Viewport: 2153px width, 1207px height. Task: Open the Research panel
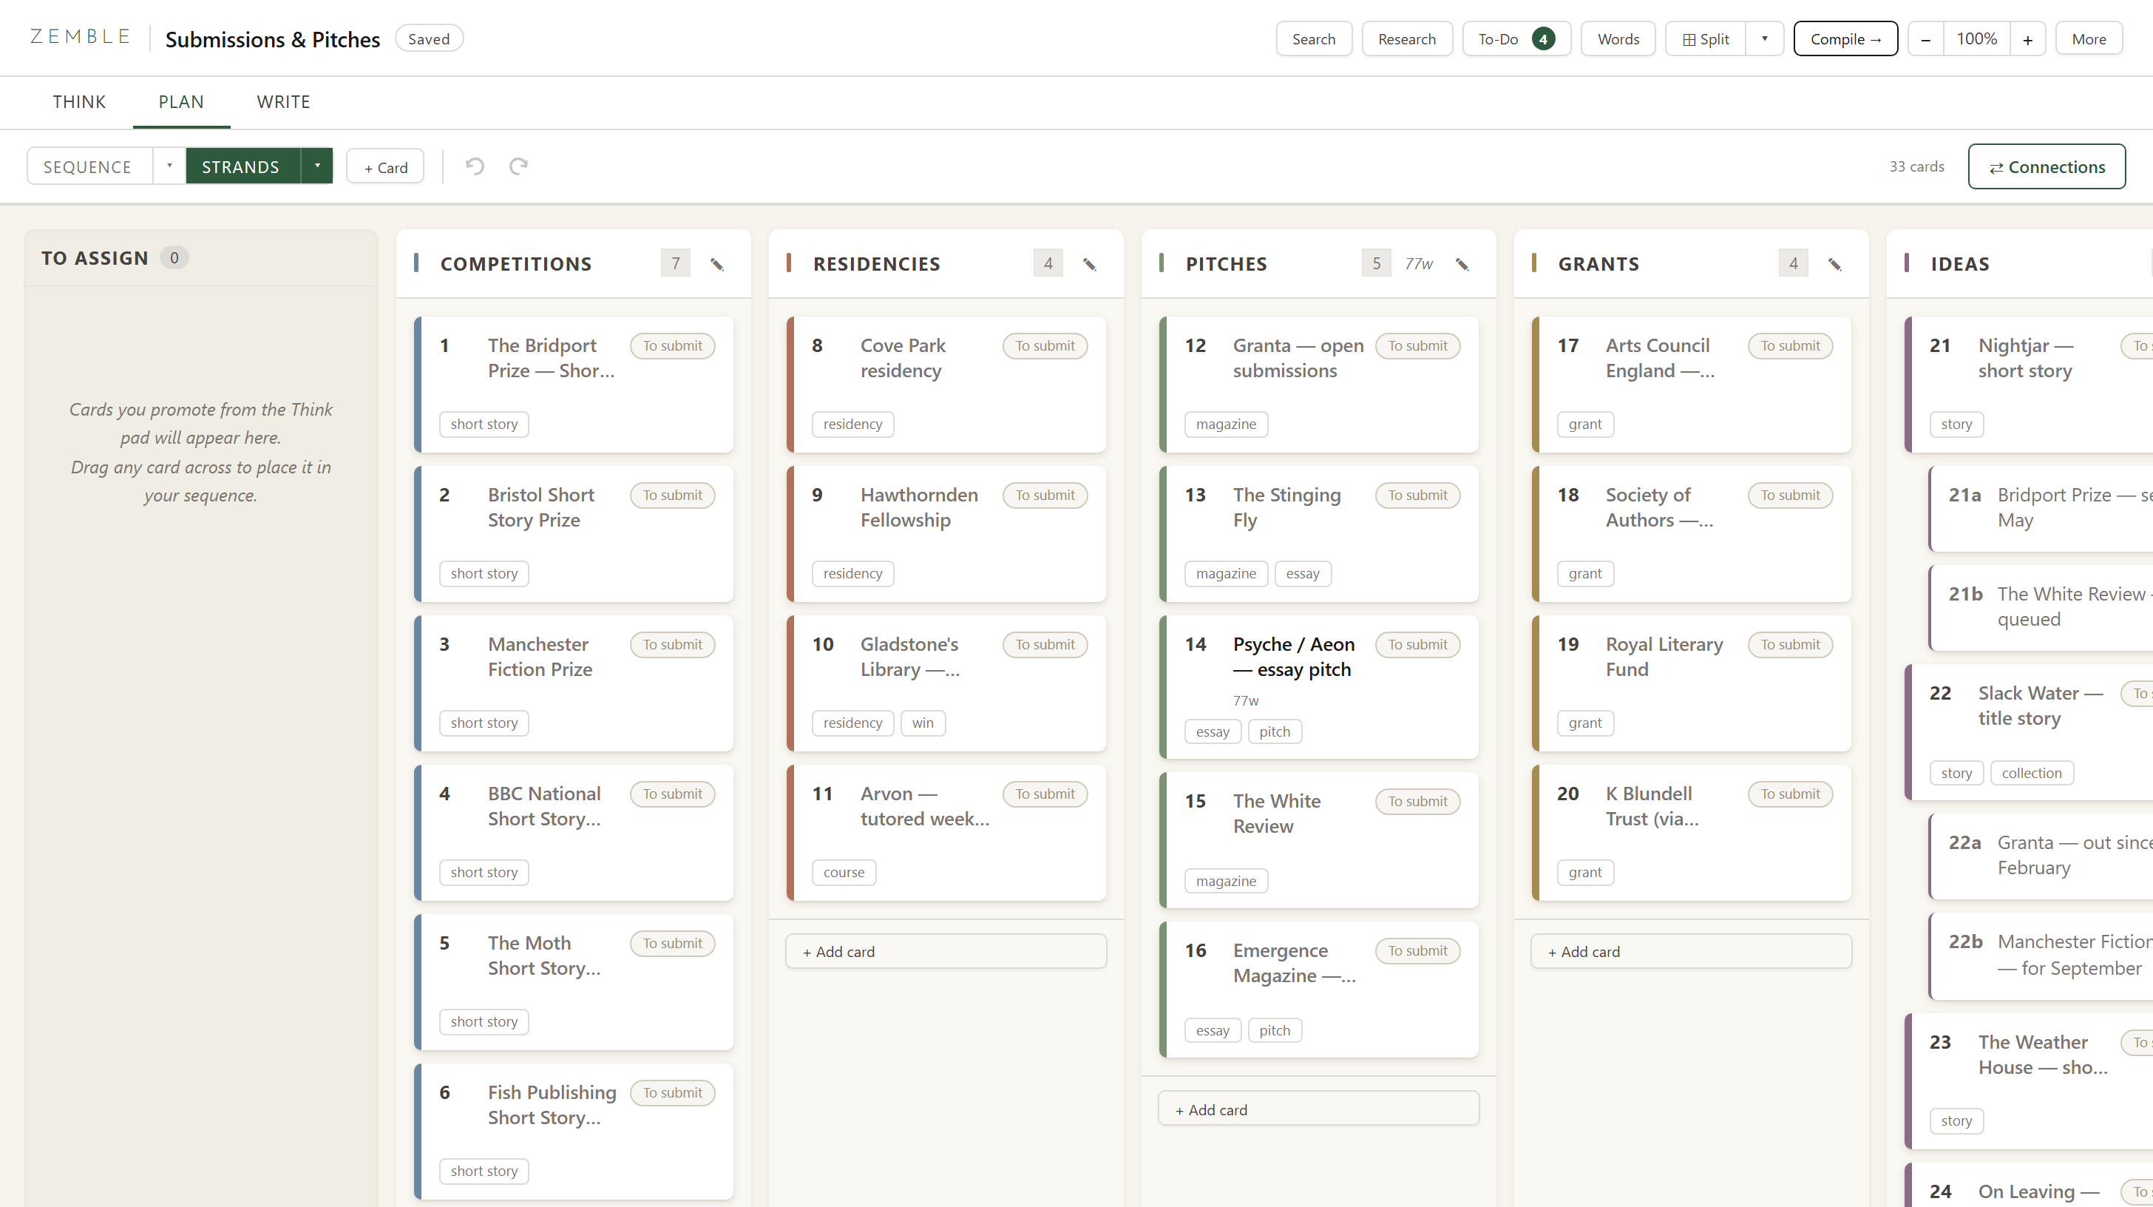pos(1408,39)
